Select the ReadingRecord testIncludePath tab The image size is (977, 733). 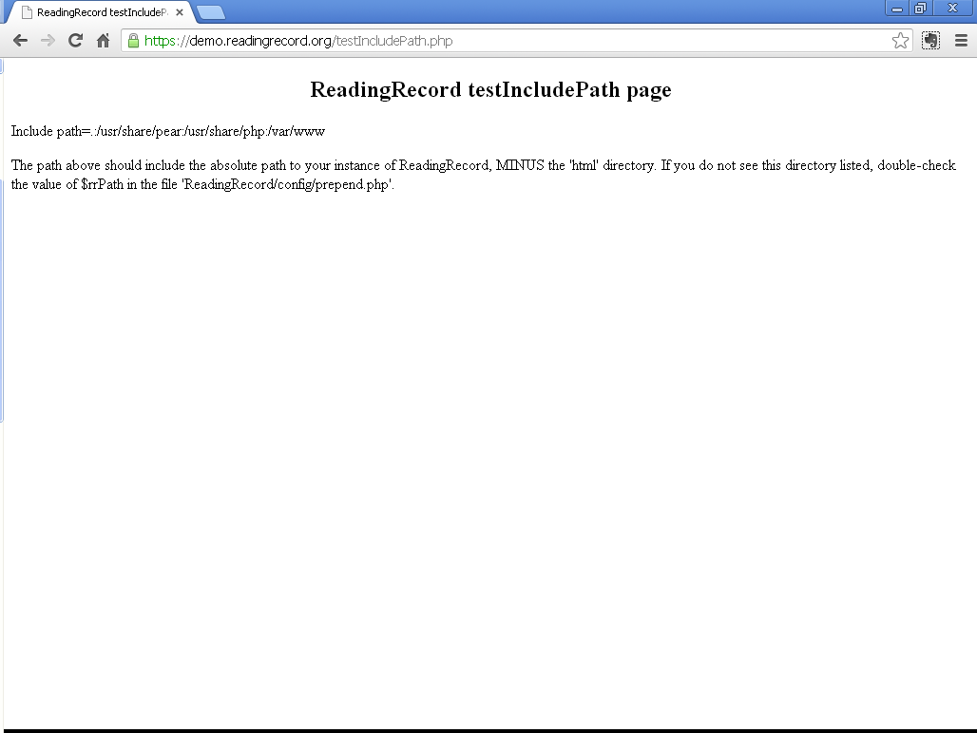point(101,12)
